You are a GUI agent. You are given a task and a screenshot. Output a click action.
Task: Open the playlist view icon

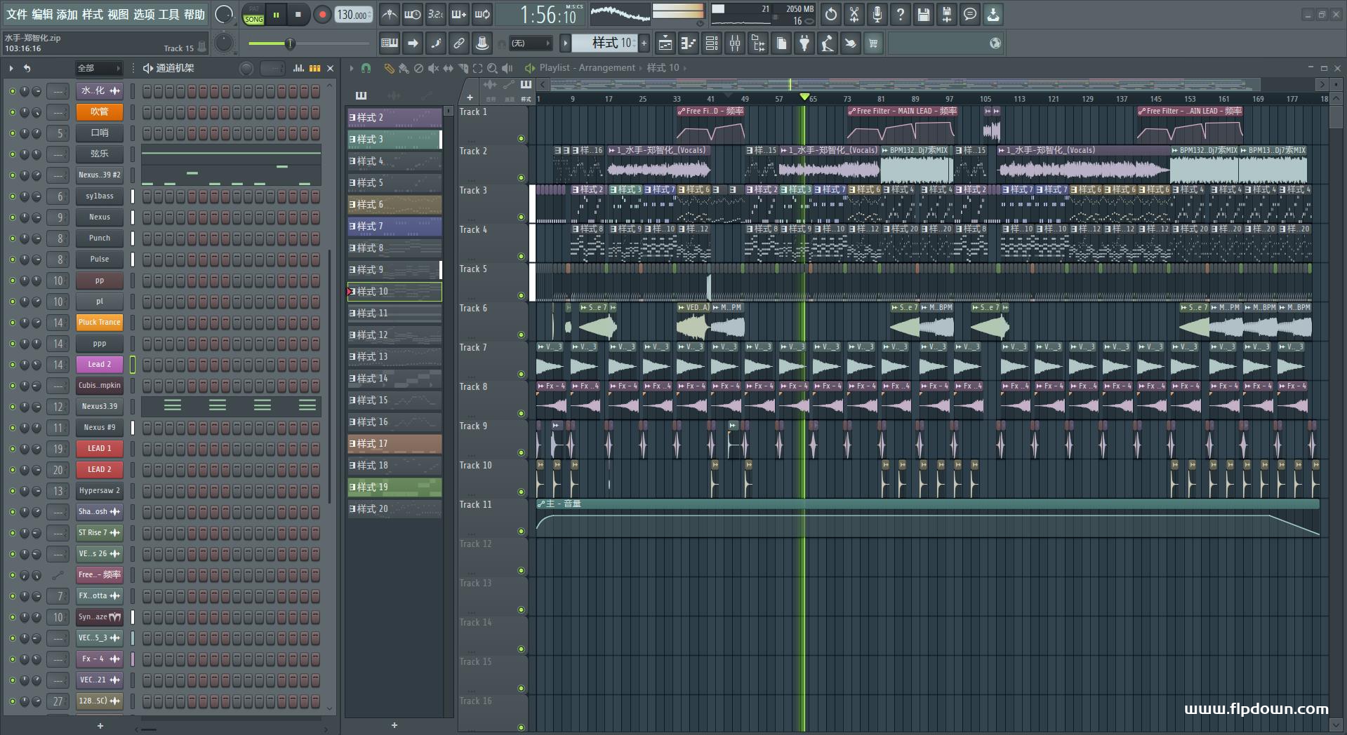665,43
